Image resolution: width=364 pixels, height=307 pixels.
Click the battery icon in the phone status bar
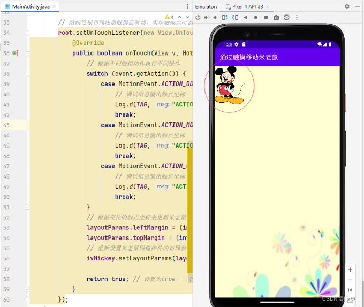click(330, 44)
